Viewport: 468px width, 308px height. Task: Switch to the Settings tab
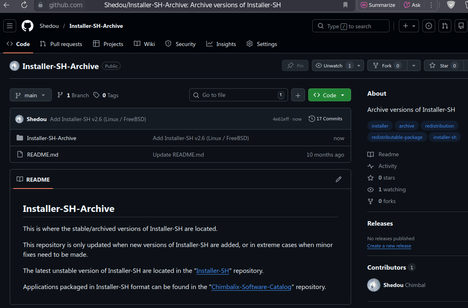[x=262, y=44]
